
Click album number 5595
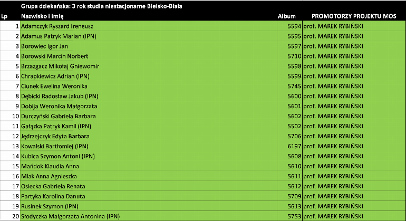tap(289, 36)
